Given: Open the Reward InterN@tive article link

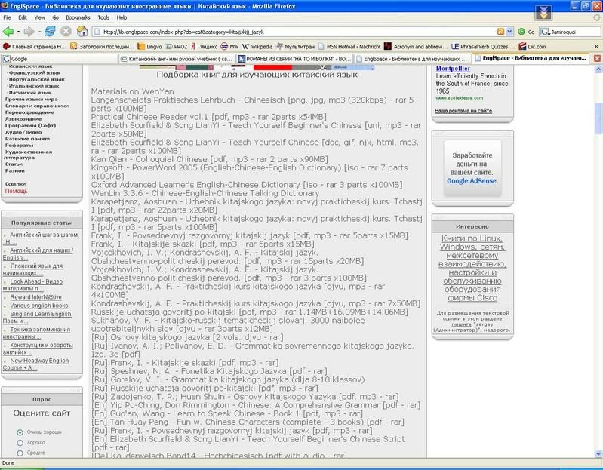Looking at the screenshot, I should pyautogui.click(x=35, y=297).
